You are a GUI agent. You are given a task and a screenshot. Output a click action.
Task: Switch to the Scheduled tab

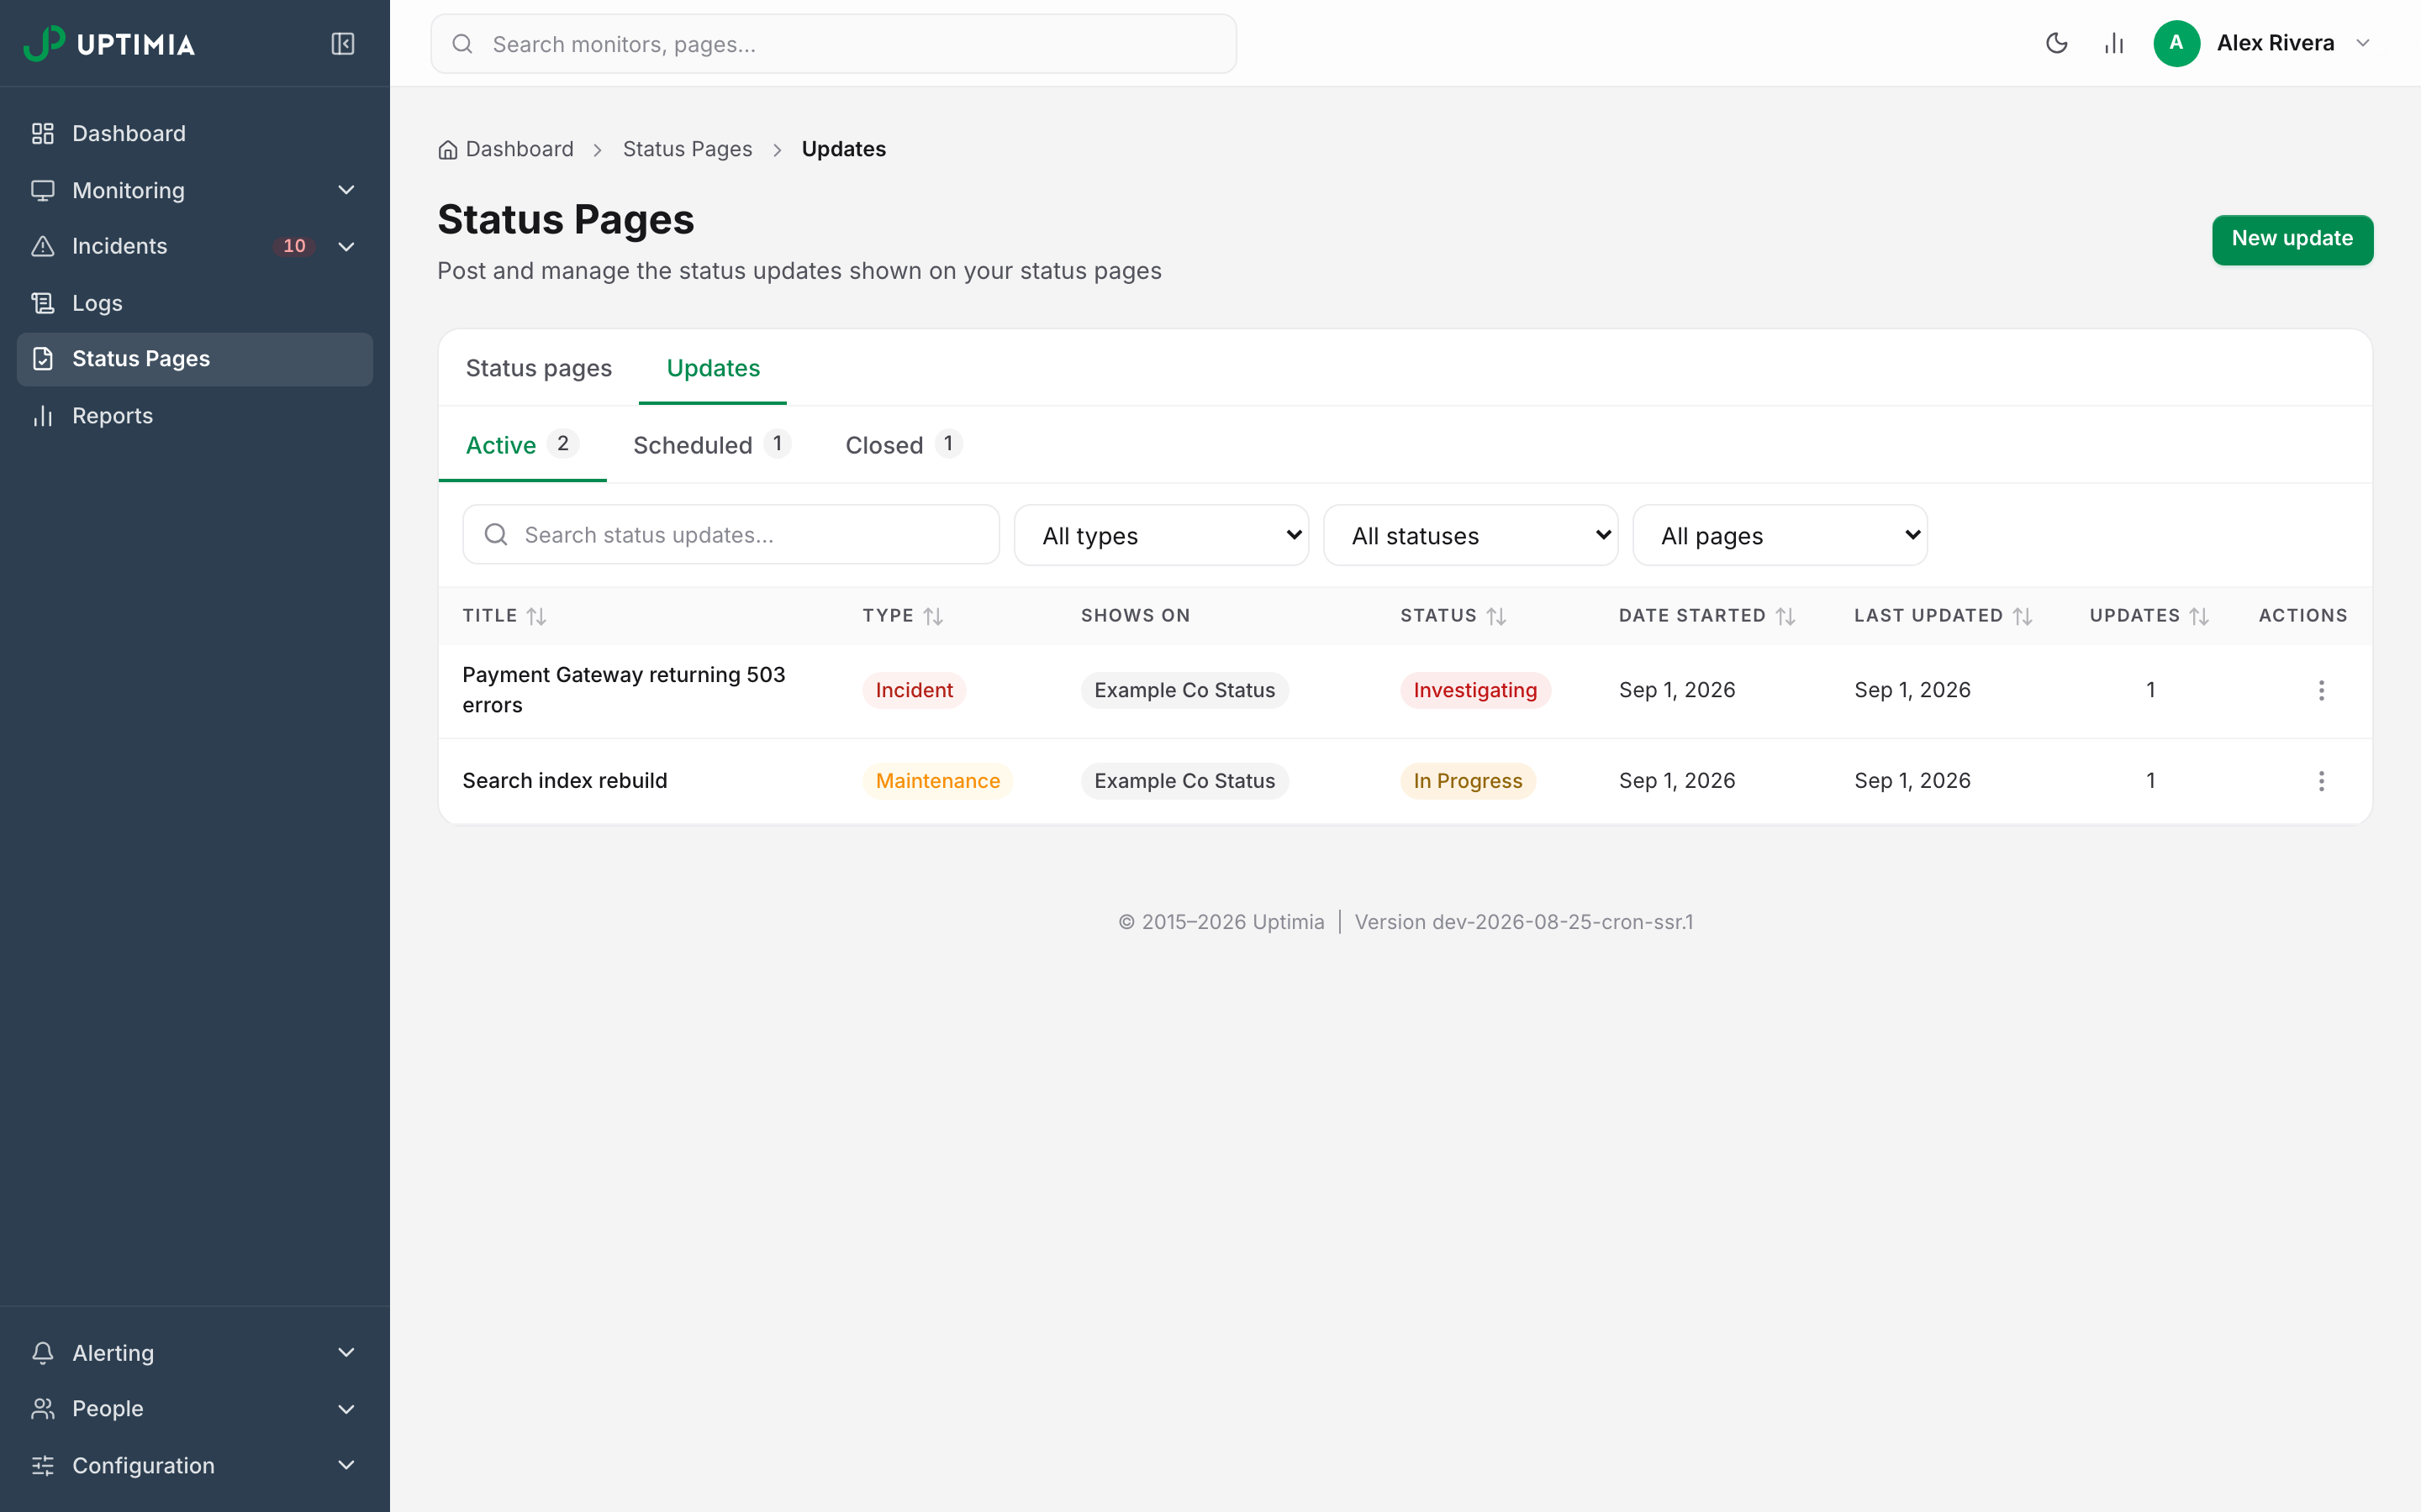click(x=711, y=445)
